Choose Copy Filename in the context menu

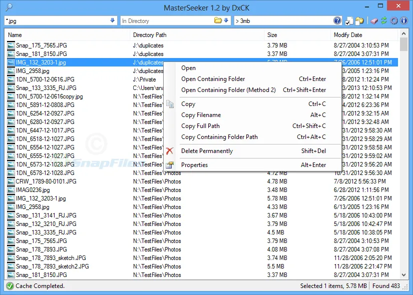(x=253, y=115)
